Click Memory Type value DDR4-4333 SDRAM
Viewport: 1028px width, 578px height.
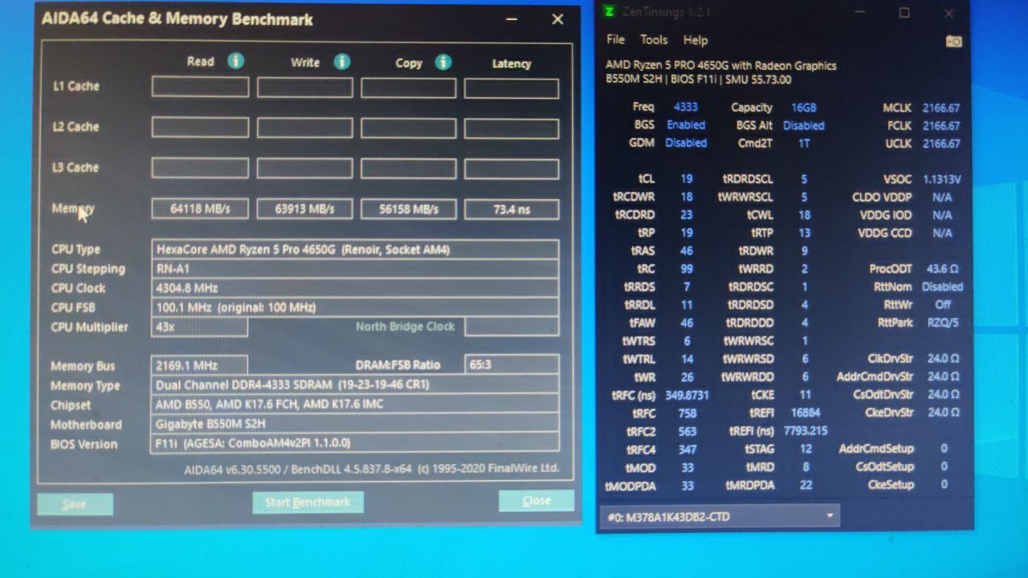click(355, 385)
